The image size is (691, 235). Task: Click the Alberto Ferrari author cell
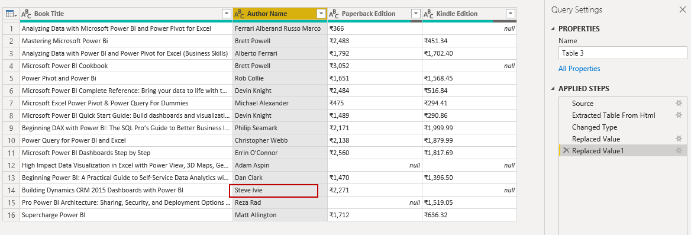point(280,53)
